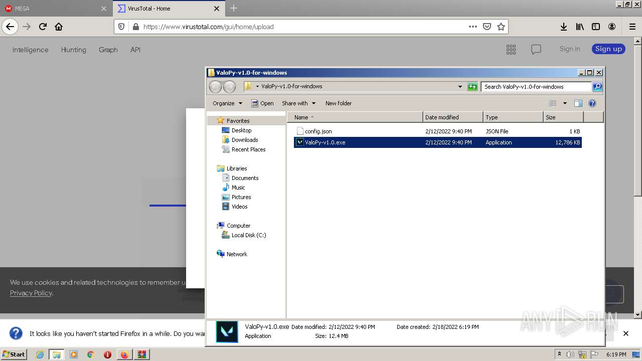Open page actions three-dots menu
Viewport: 642px width, 361px height.
pos(472,27)
